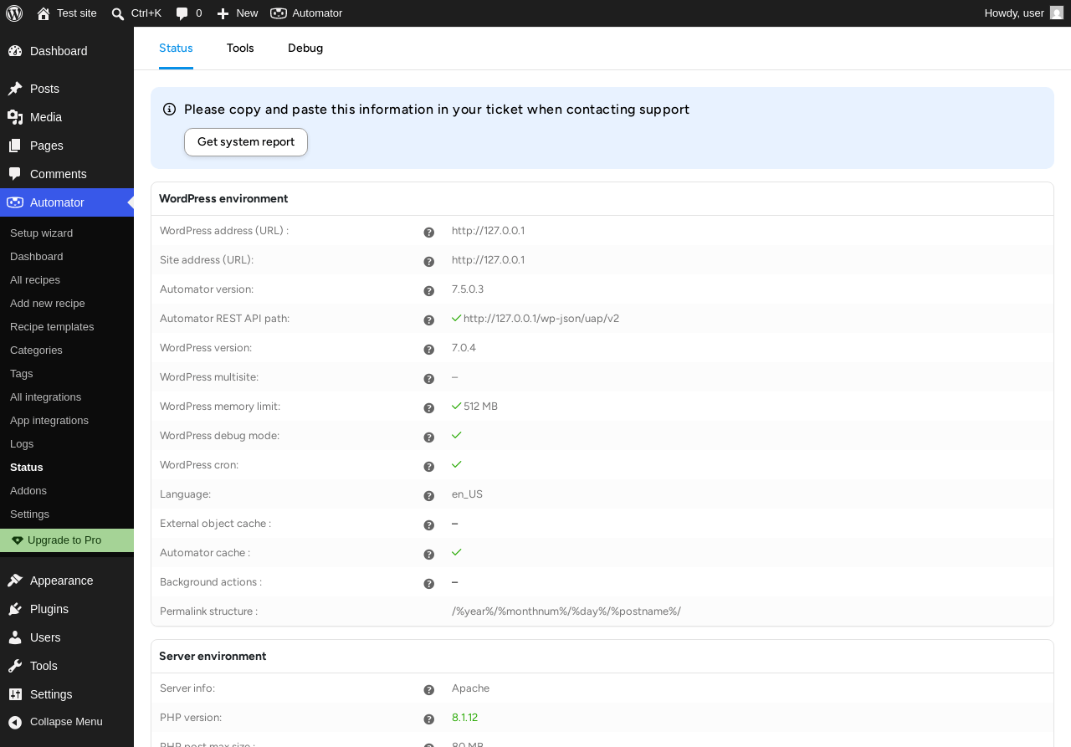Click the 8.1.12 PHP version value
Viewport: 1071px width, 747px height.
point(464,718)
